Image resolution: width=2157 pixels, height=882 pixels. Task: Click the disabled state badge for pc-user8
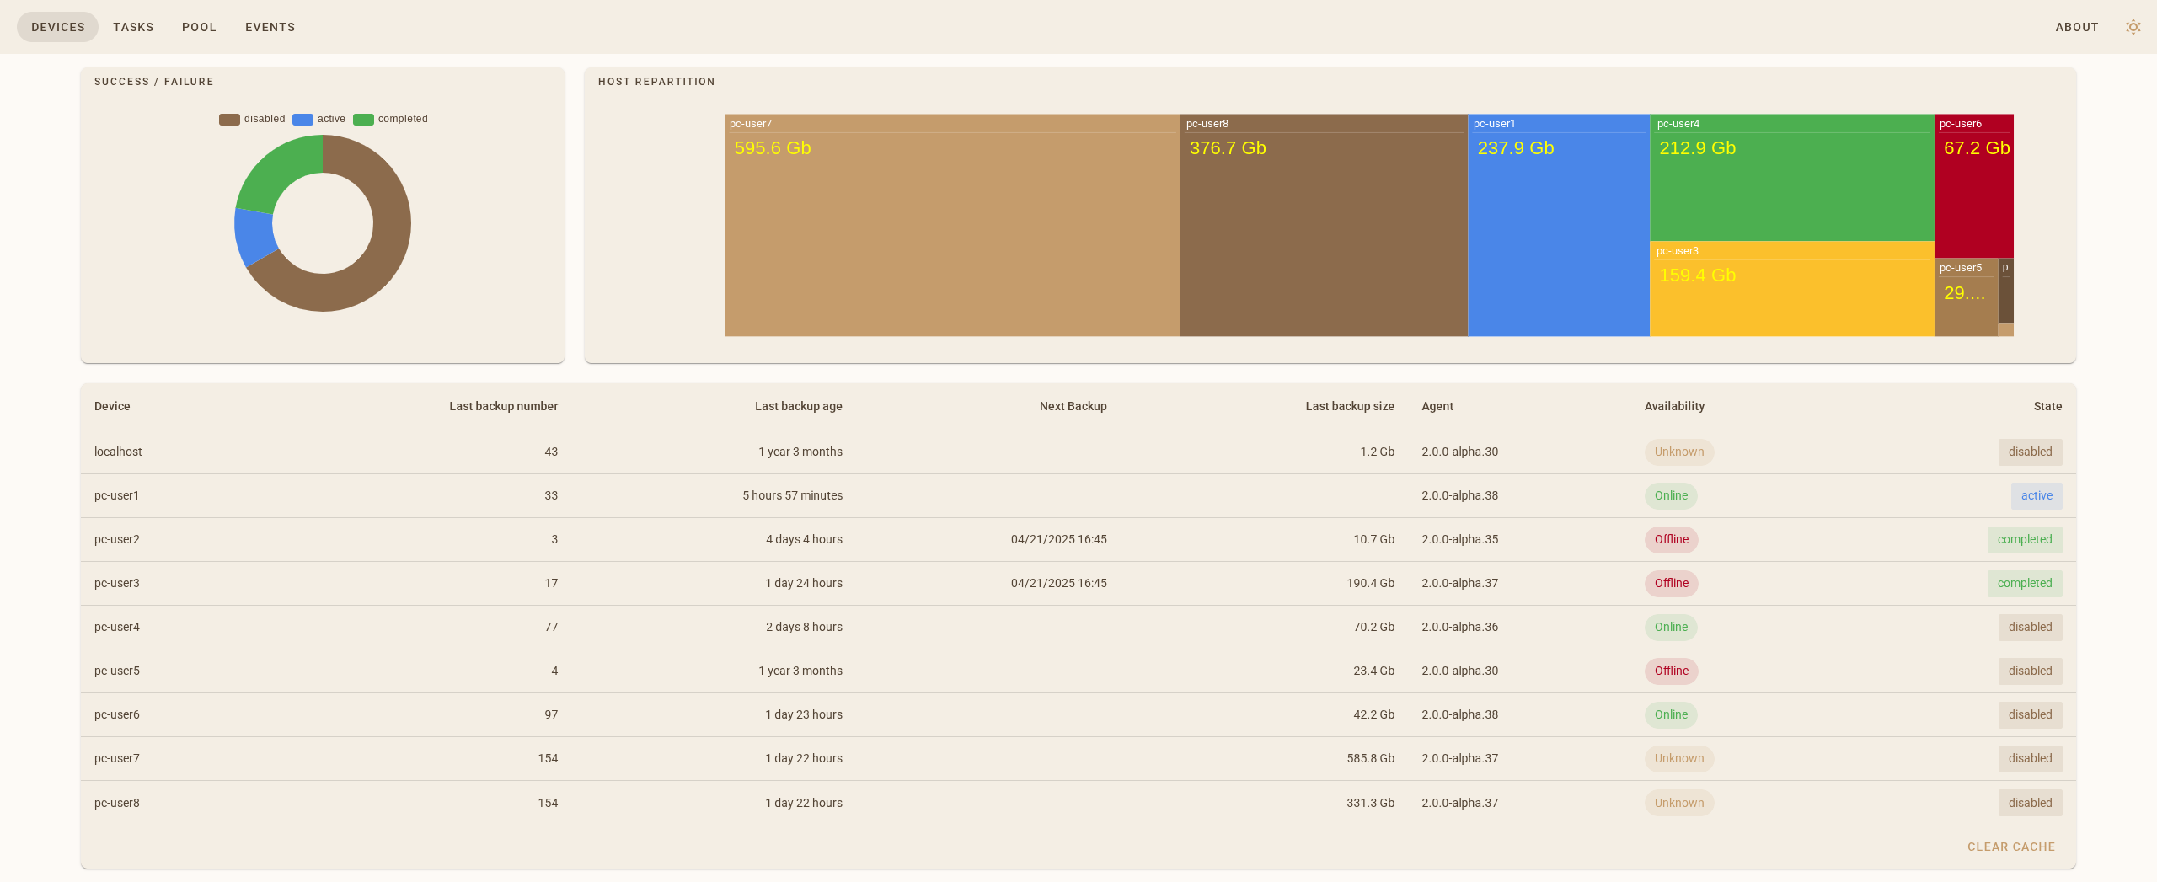[2030, 803]
